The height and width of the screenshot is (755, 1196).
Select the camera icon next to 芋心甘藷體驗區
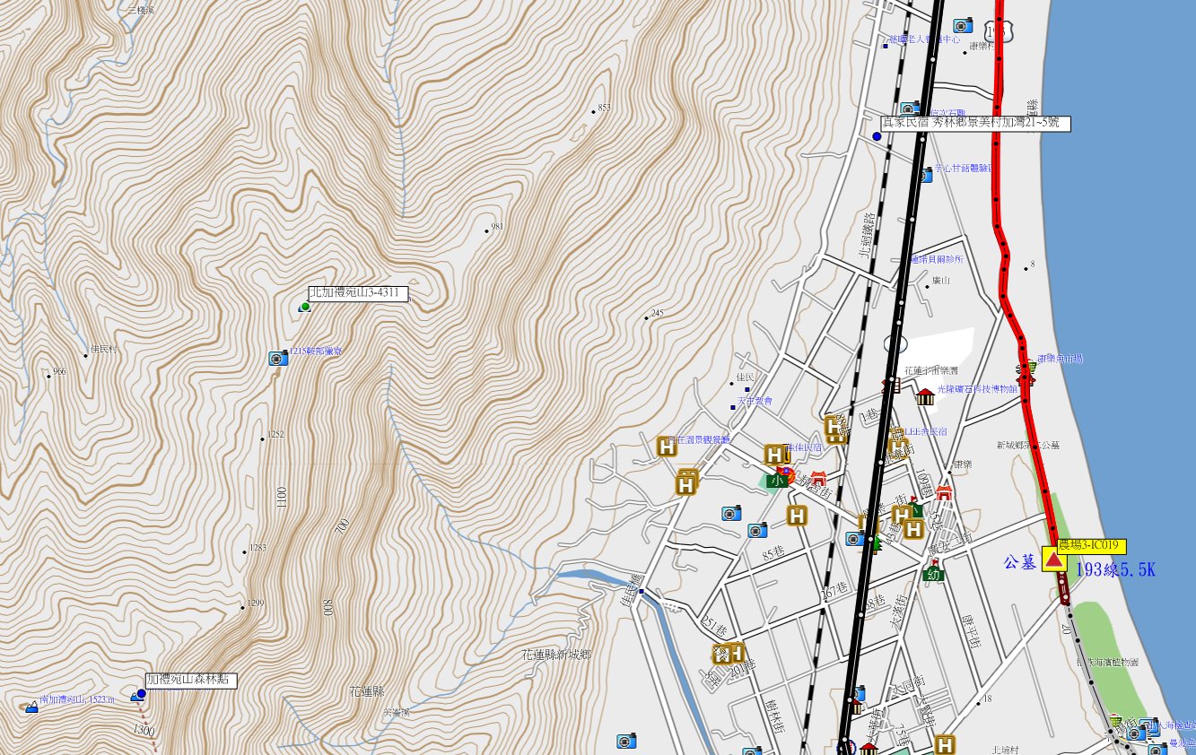tap(926, 175)
